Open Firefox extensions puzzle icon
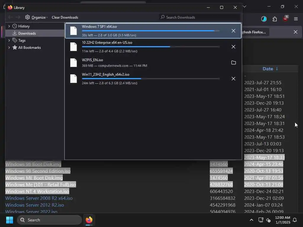The width and height of the screenshot is (303, 227). pyautogui.click(x=275, y=19)
